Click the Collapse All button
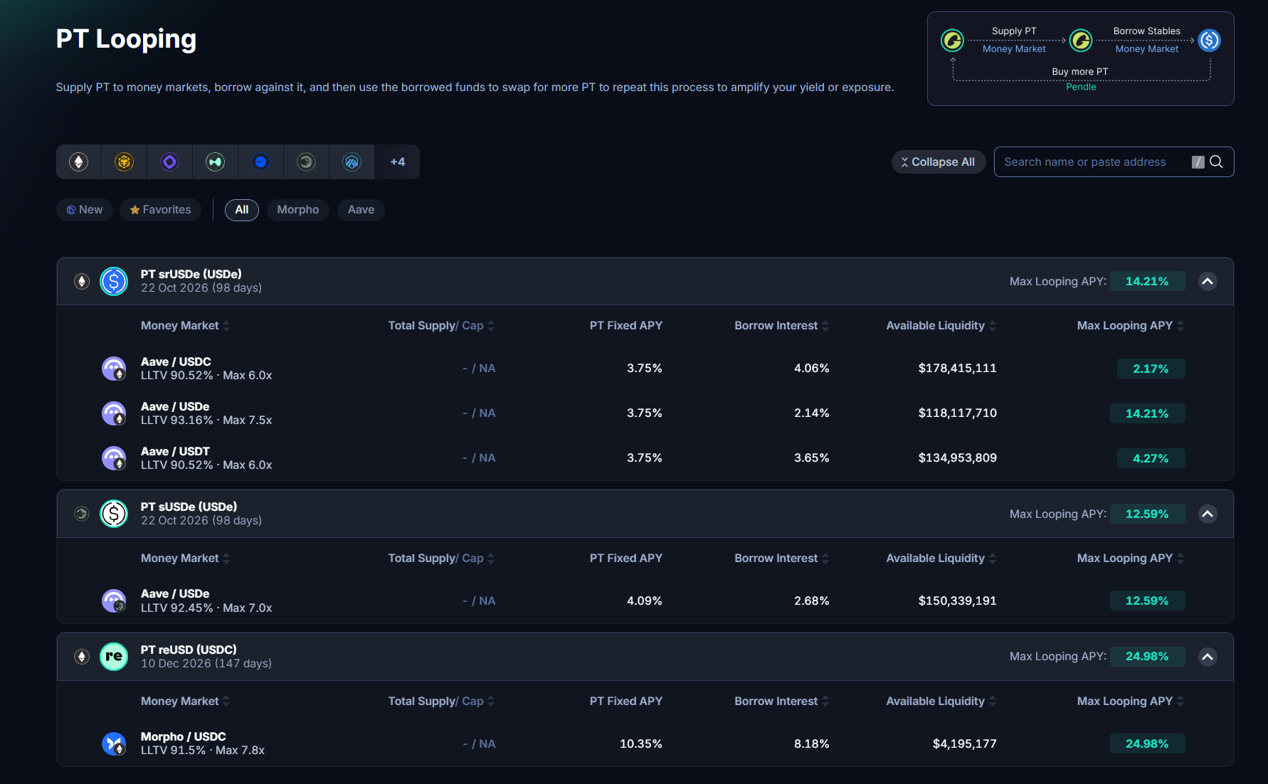Viewport: 1268px width, 784px height. (x=939, y=162)
